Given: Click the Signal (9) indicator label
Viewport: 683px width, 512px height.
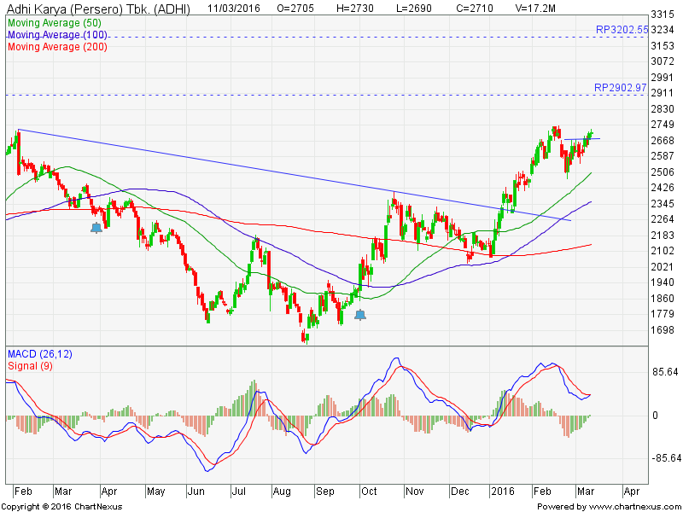Looking at the screenshot, I should [32, 365].
